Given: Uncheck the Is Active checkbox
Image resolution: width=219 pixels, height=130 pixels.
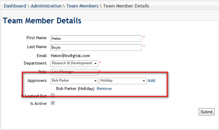Looking at the screenshot, I should click(x=53, y=103).
